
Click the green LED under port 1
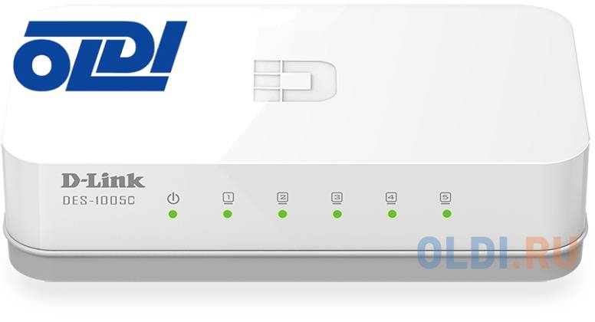click(x=228, y=215)
